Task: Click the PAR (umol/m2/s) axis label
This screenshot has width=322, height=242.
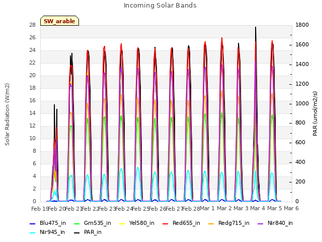Action: coord(315,113)
